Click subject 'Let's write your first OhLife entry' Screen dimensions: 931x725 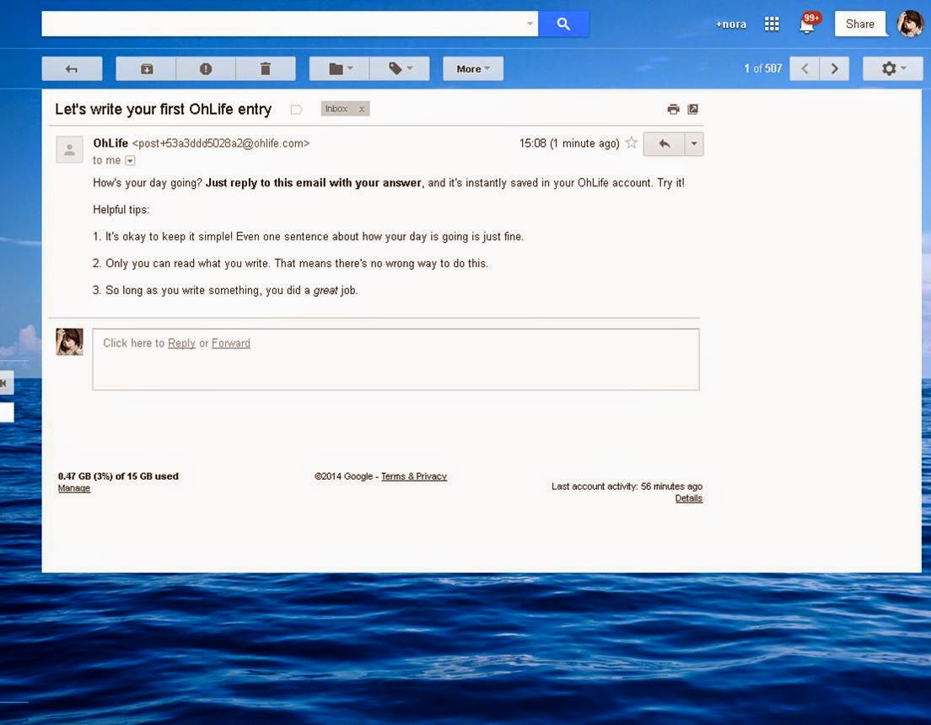pyautogui.click(x=164, y=110)
